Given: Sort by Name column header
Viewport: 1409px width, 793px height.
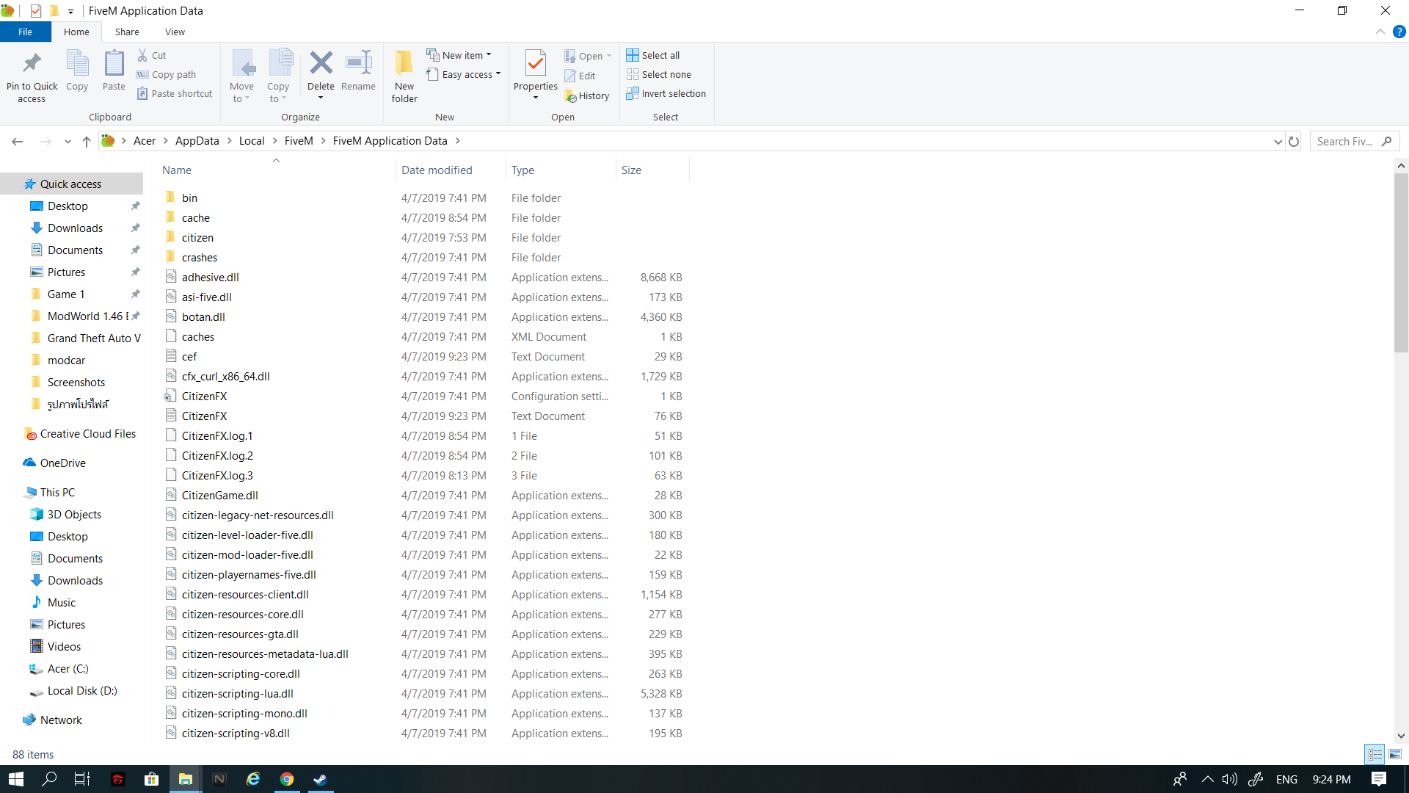Looking at the screenshot, I should point(276,170).
